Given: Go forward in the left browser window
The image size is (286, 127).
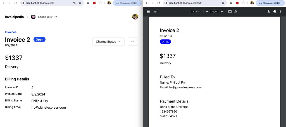Looking at the screenshot, I should (x=10, y=3).
